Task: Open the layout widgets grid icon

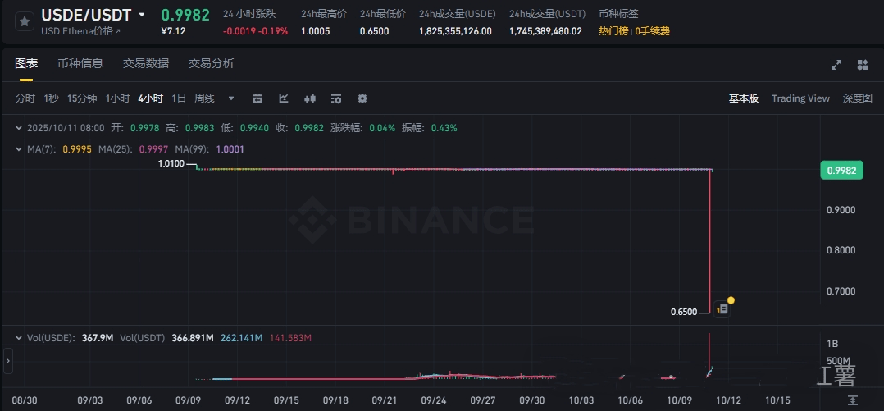Action: click(x=863, y=65)
